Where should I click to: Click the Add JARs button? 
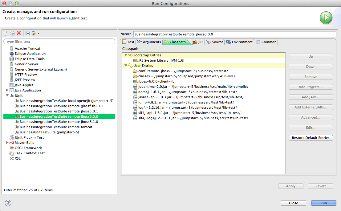[x=311, y=97]
